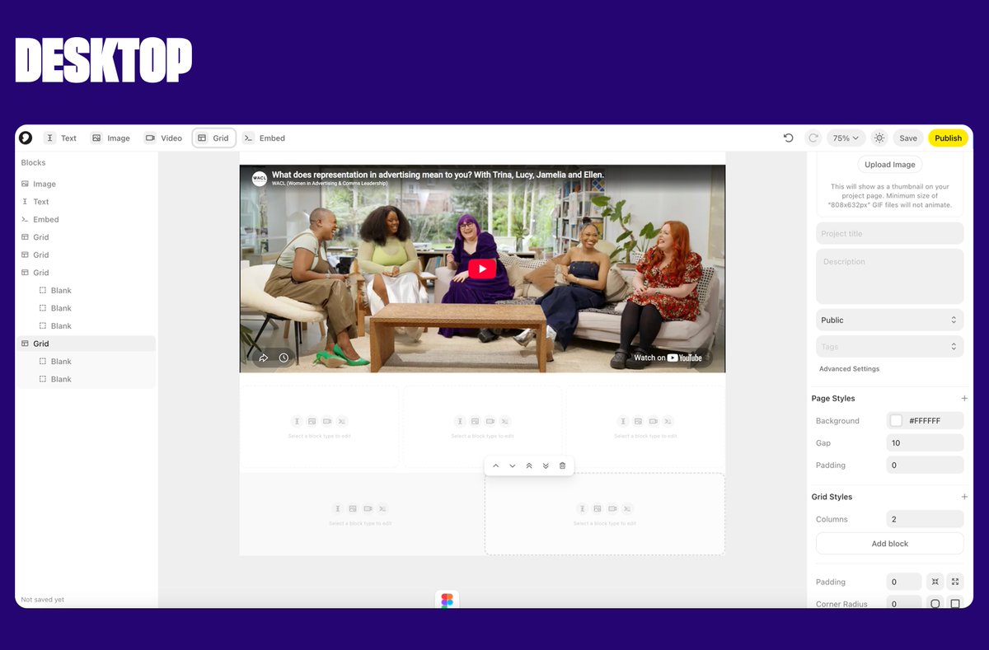The height and width of the screenshot is (650, 989).
Task: Delete the block with trash icon
Action: [562, 465]
